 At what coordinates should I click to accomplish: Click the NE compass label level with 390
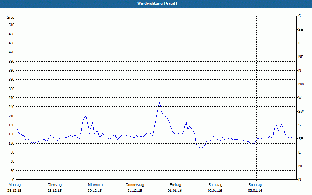point(301,57)
